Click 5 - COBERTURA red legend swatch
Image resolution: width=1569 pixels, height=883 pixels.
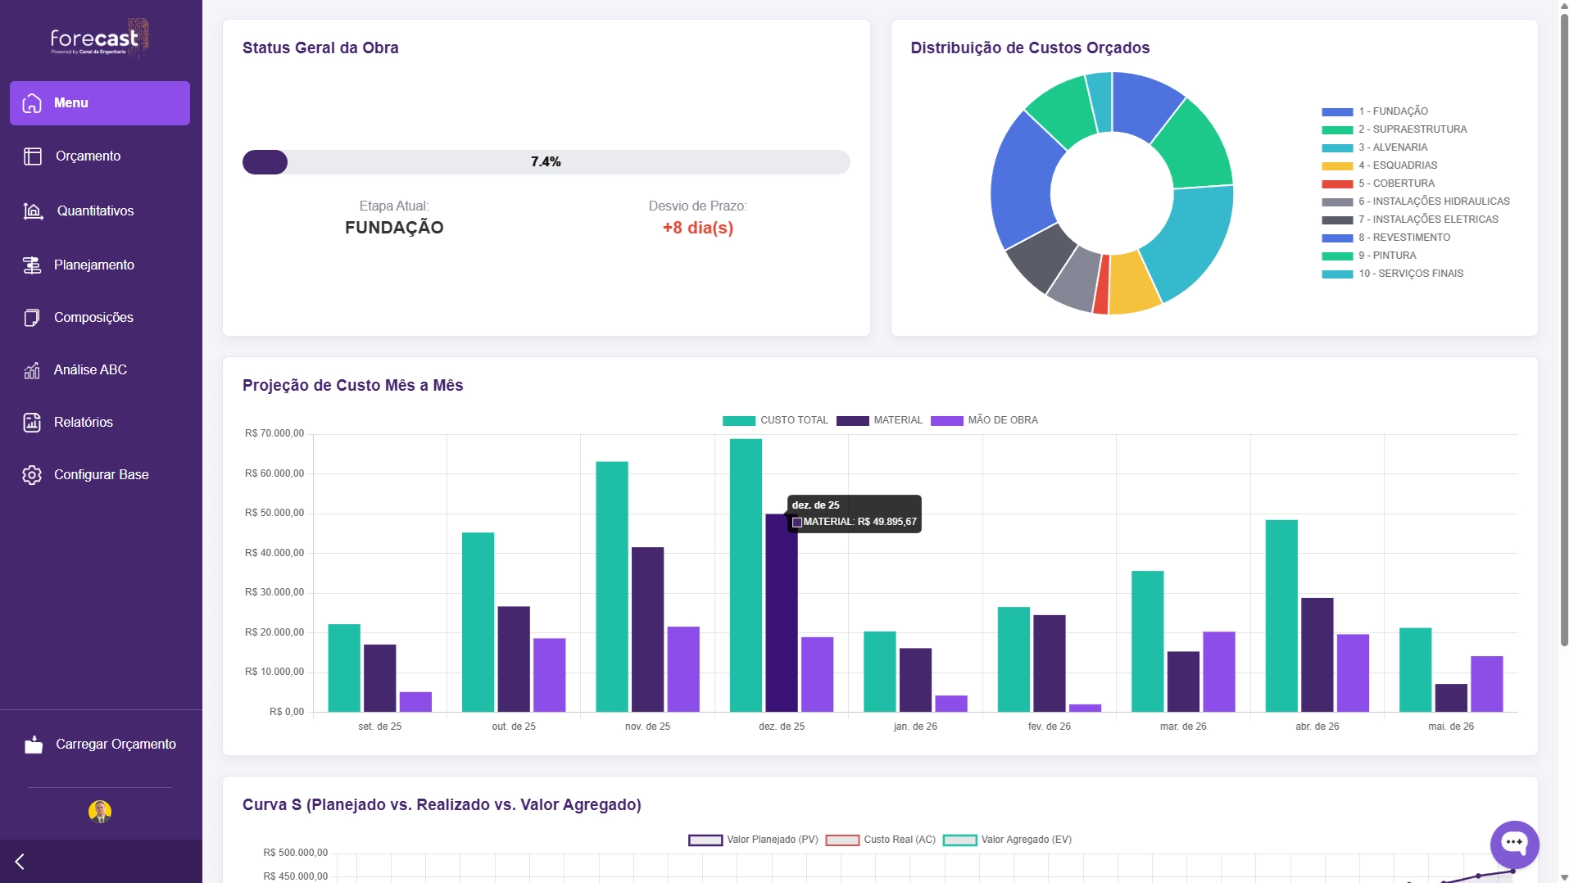tap(1336, 184)
